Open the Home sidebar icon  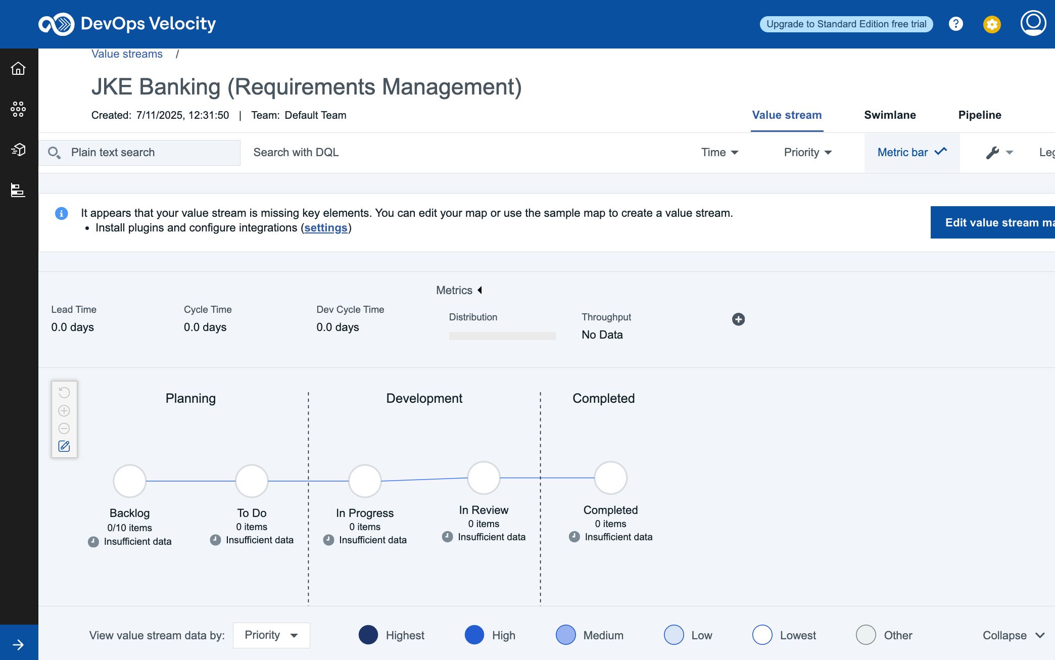18,68
